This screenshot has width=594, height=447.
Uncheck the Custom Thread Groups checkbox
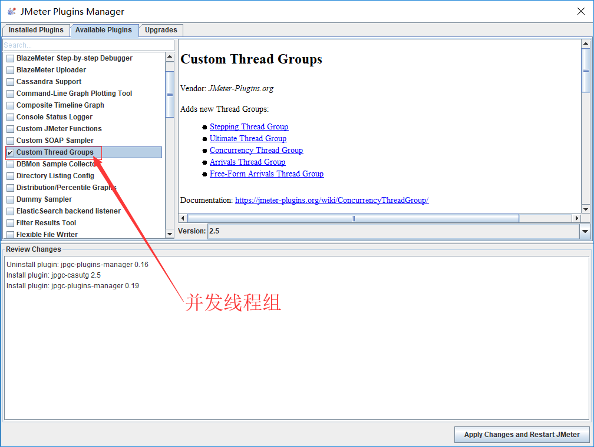point(10,152)
